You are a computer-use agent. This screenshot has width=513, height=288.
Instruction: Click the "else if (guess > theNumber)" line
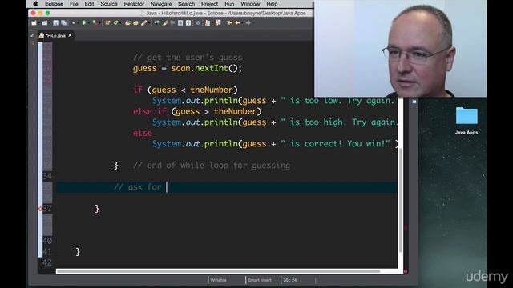197,111
